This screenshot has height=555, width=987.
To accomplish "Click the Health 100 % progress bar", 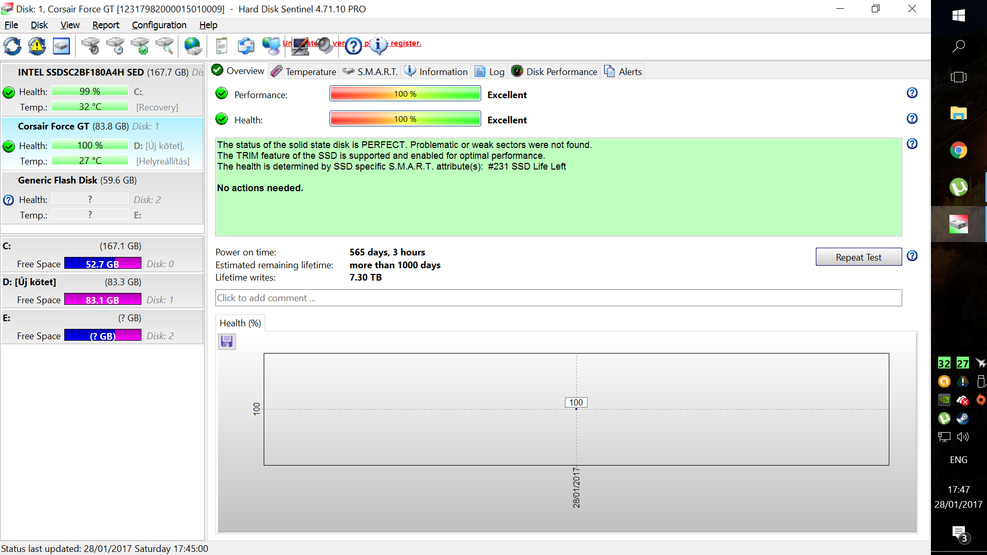I will [x=405, y=119].
